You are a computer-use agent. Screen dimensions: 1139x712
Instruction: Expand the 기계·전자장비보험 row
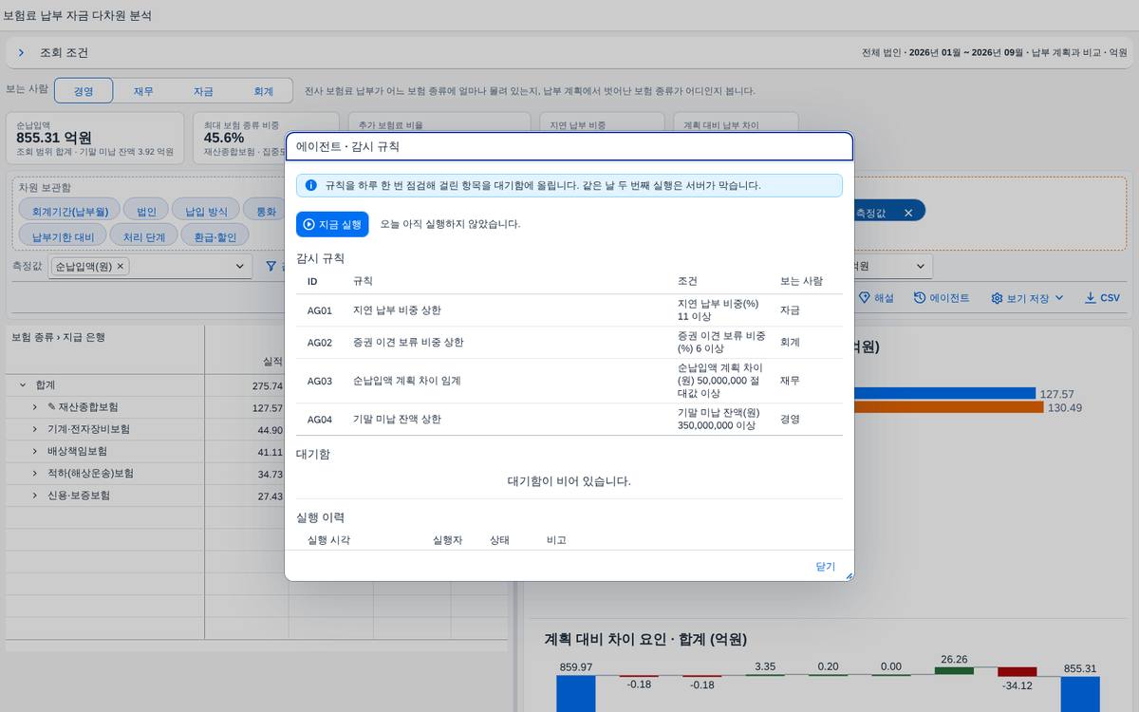tap(34, 429)
